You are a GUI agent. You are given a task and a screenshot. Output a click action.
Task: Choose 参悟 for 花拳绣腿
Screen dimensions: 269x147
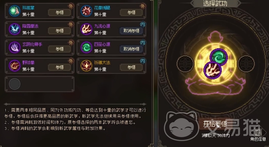pos(131,12)
